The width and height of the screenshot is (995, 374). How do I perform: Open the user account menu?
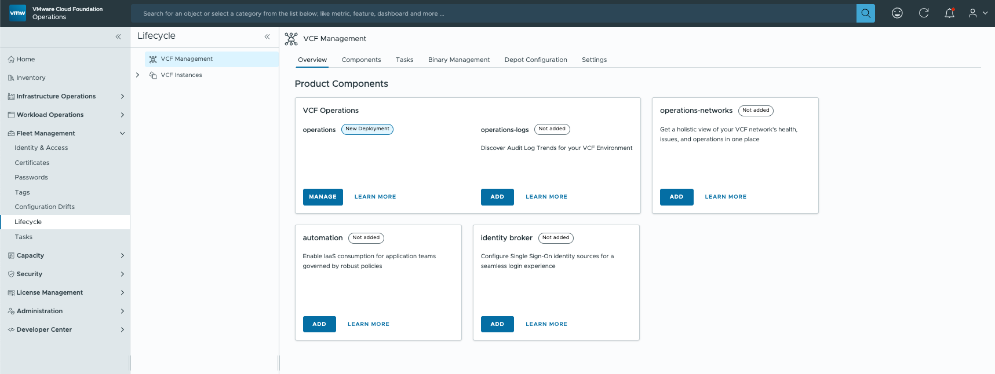[978, 13]
